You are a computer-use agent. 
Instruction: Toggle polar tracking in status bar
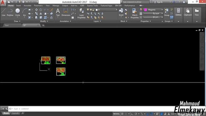(136, 114)
